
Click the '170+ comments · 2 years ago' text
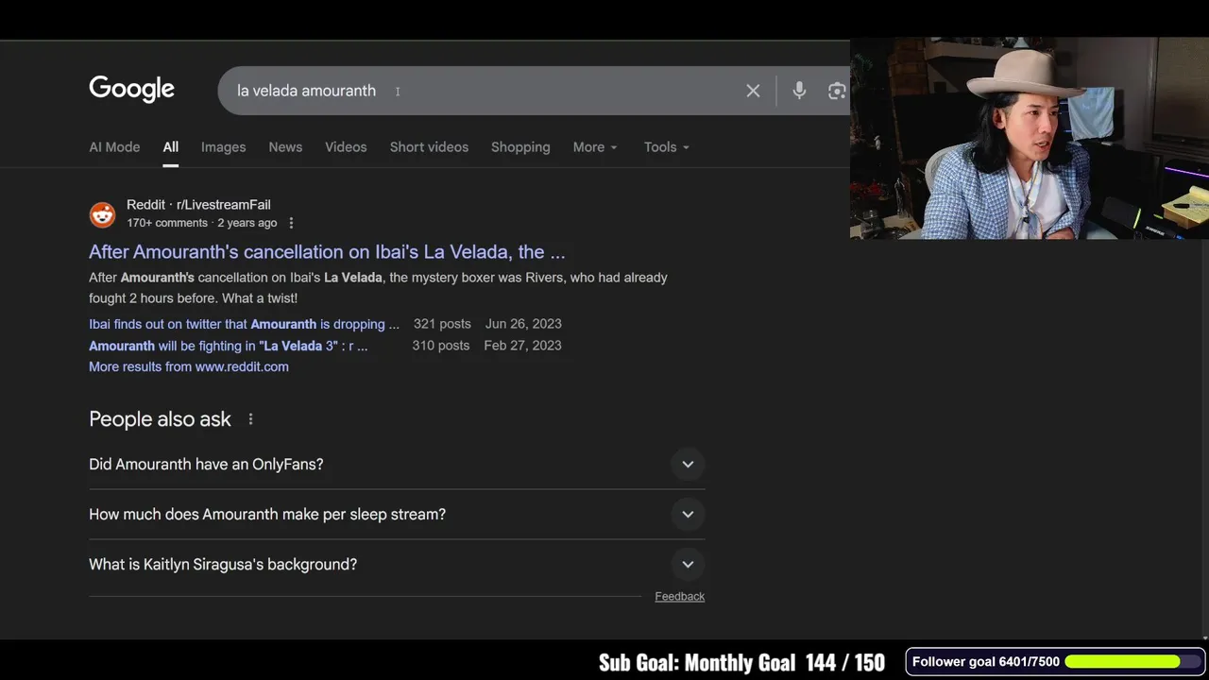(x=202, y=223)
